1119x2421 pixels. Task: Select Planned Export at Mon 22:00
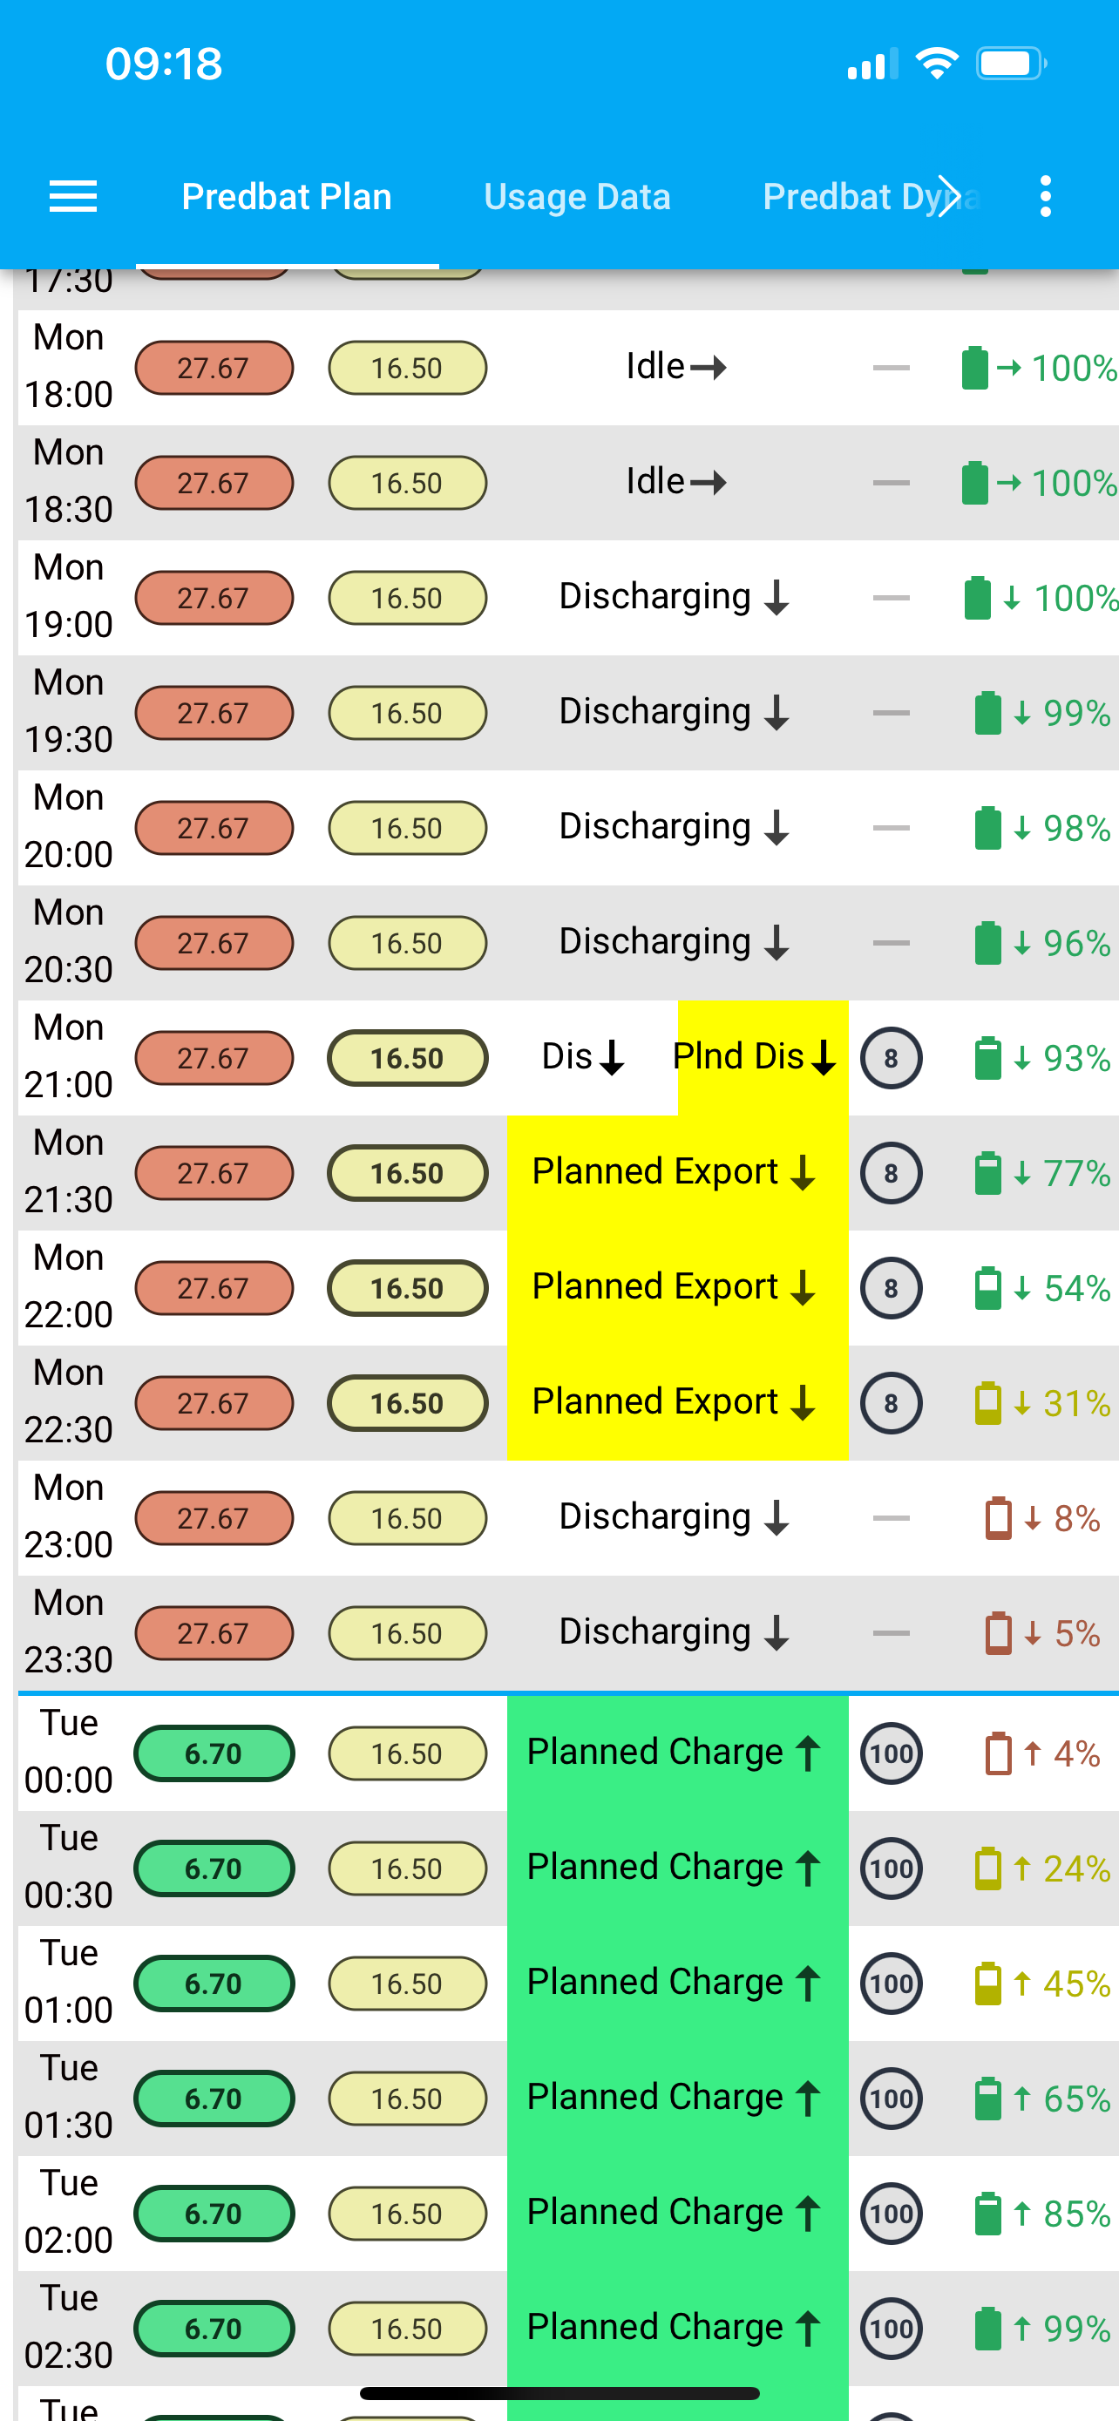(x=677, y=1287)
